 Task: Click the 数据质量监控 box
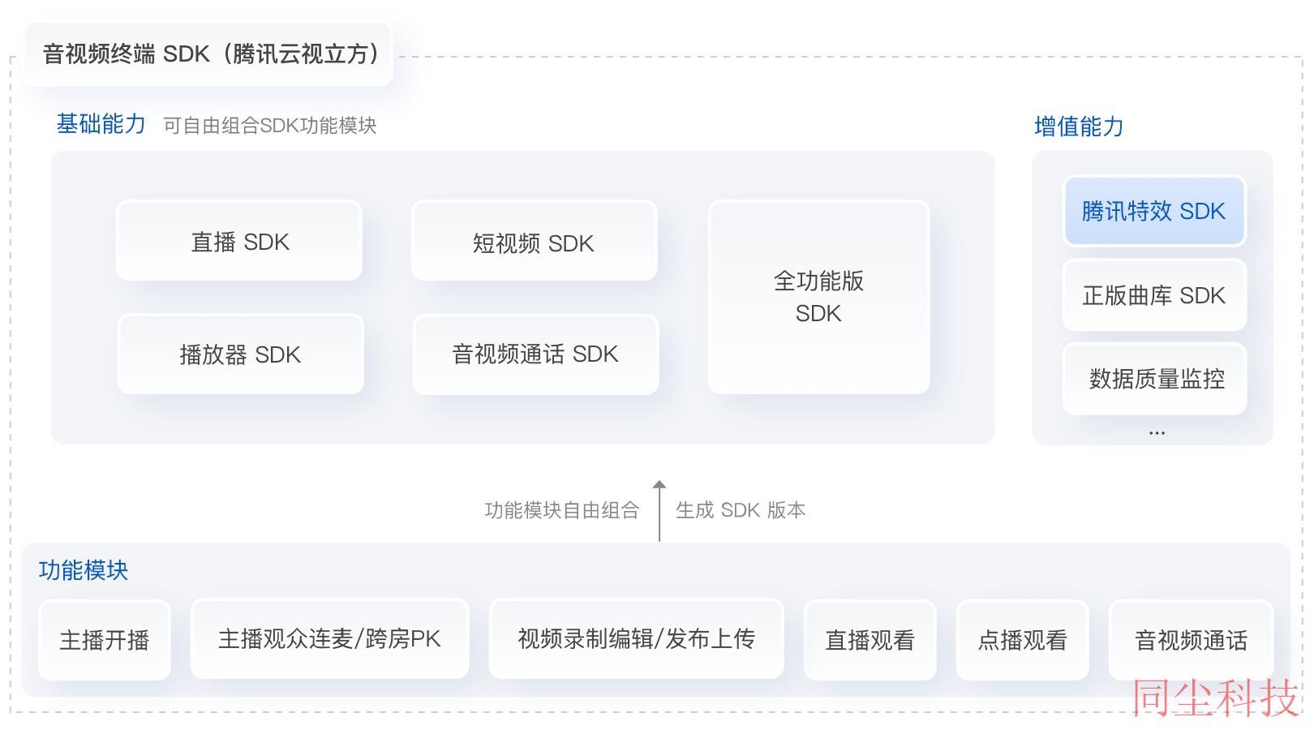coord(1153,379)
